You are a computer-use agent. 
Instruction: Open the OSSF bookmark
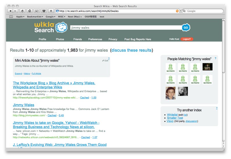[x=91, y=16]
